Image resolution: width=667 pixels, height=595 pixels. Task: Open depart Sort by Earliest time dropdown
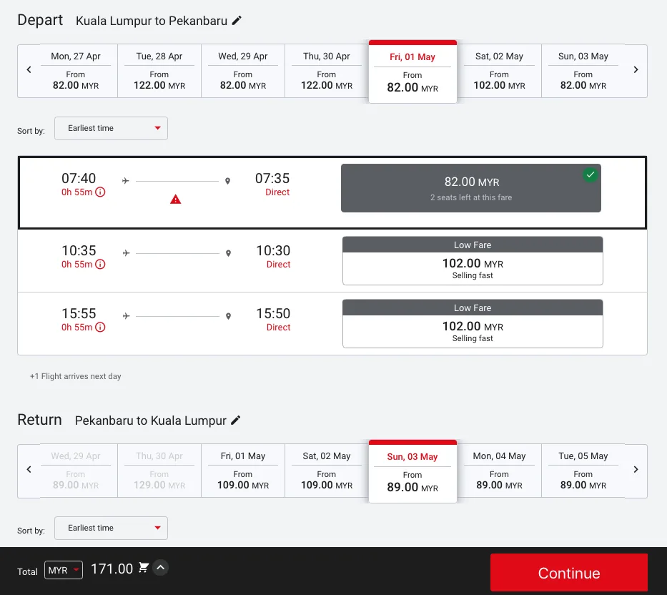[x=111, y=129]
